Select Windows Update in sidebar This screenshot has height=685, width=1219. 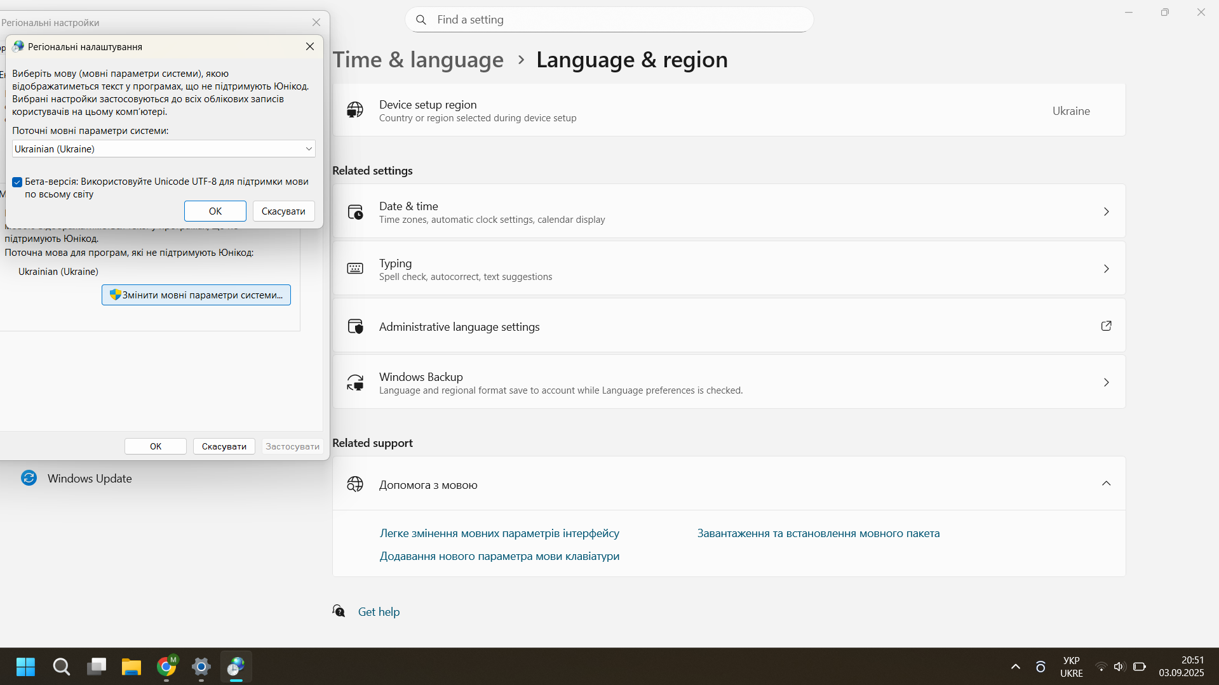pyautogui.click(x=89, y=478)
